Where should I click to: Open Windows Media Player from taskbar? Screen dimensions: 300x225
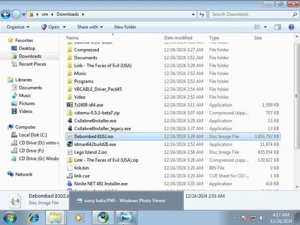click(x=79, y=217)
